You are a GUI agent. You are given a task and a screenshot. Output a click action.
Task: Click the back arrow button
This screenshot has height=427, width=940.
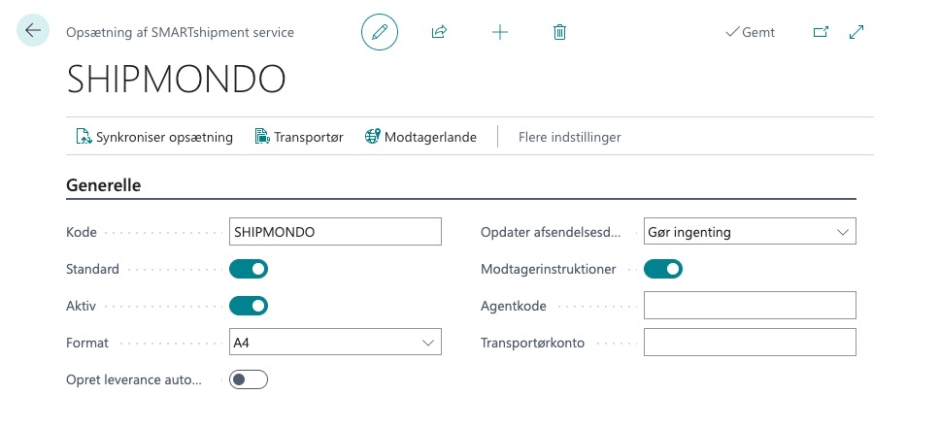pyautogui.click(x=33, y=31)
